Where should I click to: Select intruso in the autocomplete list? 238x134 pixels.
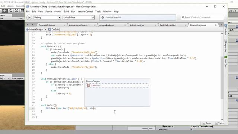[117, 86]
